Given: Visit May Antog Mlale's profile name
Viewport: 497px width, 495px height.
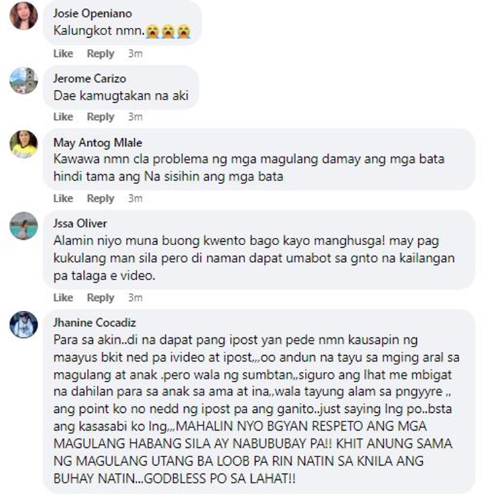Looking at the screenshot, I should click(97, 142).
